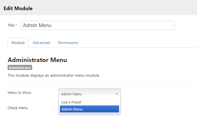Click the Check Menu label
The height and width of the screenshot is (130, 197).
click(x=17, y=108)
